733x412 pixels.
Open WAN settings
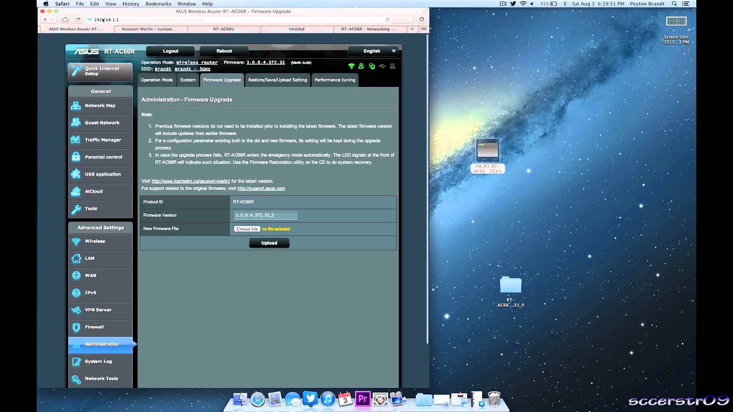pyautogui.click(x=100, y=275)
